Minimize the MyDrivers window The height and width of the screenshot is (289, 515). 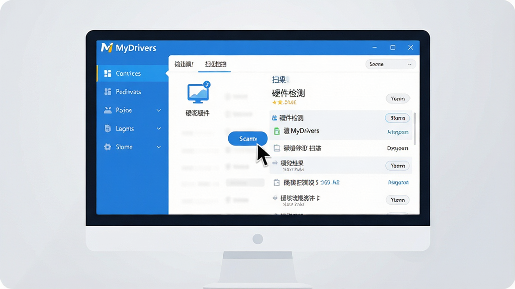pyautogui.click(x=374, y=48)
